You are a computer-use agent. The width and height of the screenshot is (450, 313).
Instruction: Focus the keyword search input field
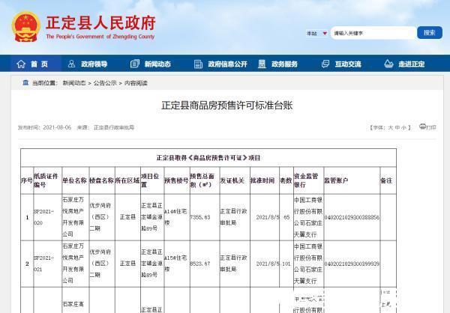tap(373, 33)
